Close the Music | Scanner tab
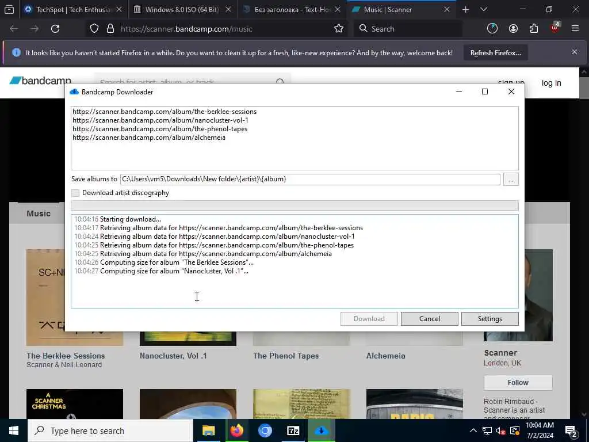Image resolution: width=589 pixels, height=442 pixels. [446, 9]
